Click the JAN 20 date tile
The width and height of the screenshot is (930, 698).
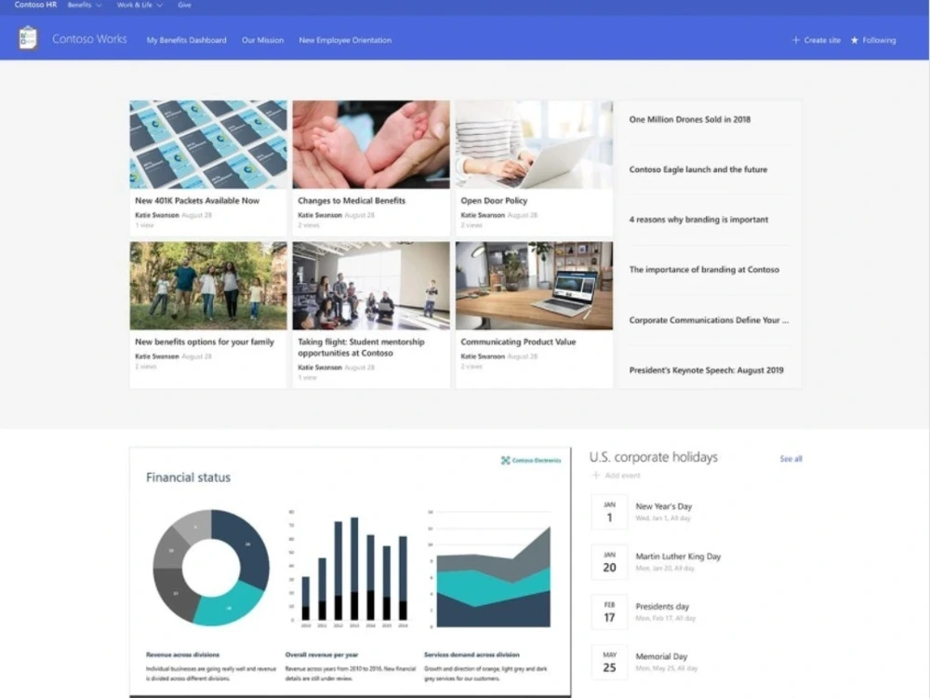tap(609, 561)
